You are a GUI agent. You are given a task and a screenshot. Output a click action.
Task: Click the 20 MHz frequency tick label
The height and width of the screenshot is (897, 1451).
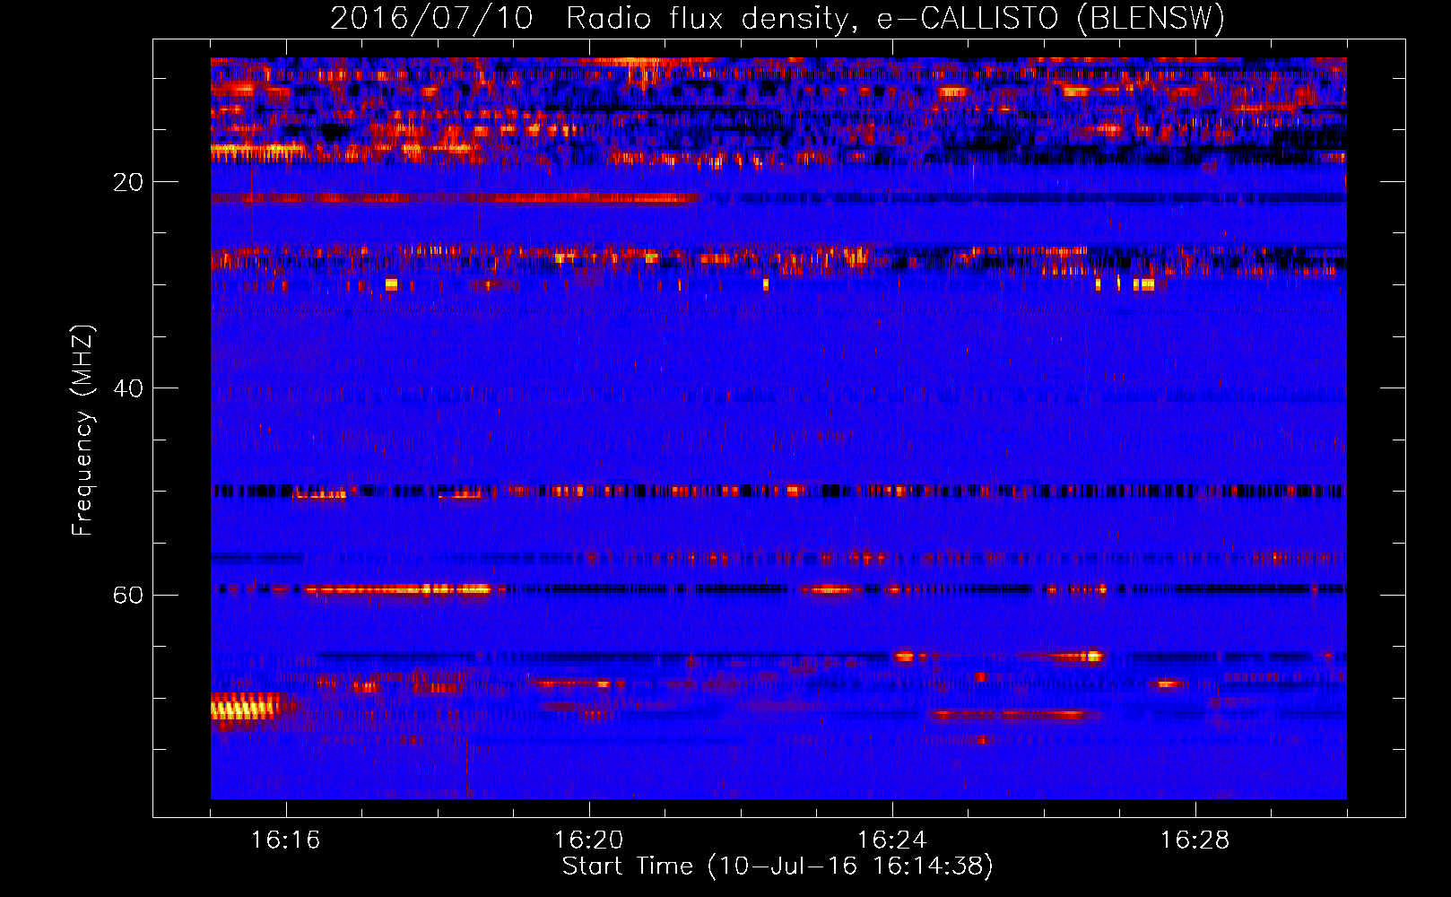[127, 182]
